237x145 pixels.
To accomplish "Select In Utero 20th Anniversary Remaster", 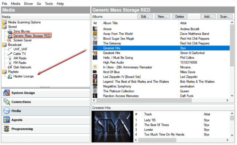I will tap(161, 67).
